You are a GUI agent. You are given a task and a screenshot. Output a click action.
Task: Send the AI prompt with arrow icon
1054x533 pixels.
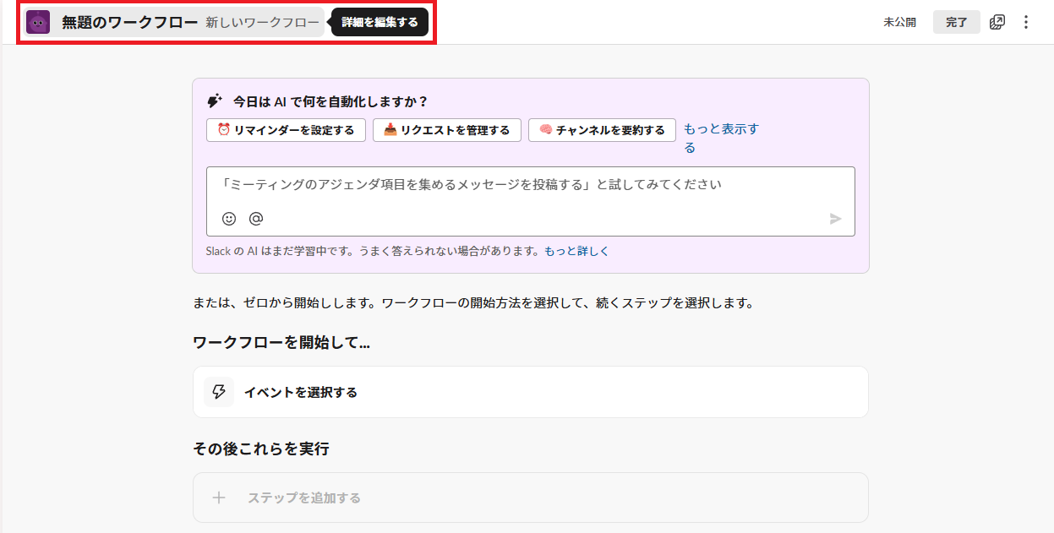pos(836,219)
